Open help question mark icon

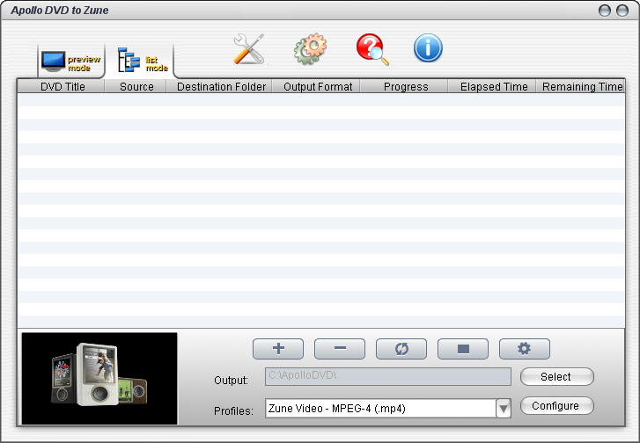coord(372,49)
